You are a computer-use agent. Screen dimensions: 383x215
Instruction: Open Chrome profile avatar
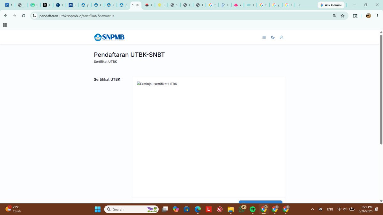[368, 16]
